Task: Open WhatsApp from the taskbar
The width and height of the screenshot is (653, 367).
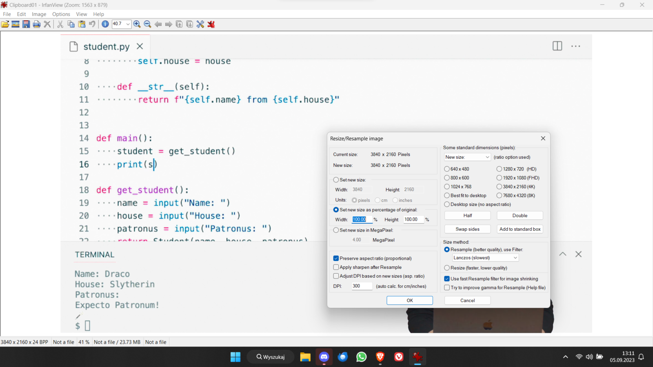Action: tap(361, 357)
